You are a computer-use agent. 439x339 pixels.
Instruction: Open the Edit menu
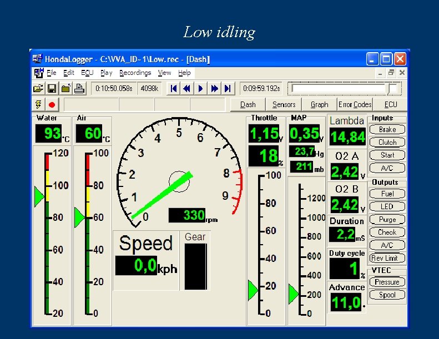point(69,73)
